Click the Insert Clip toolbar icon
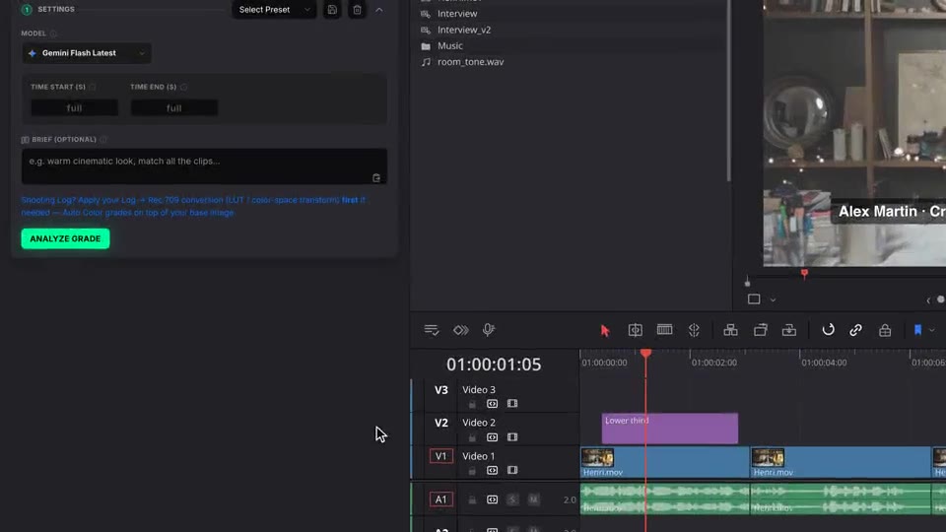The height and width of the screenshot is (532, 946). pos(730,330)
